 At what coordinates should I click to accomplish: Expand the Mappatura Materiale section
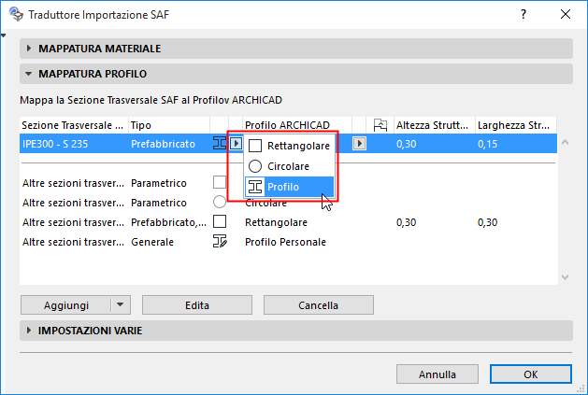click(28, 49)
